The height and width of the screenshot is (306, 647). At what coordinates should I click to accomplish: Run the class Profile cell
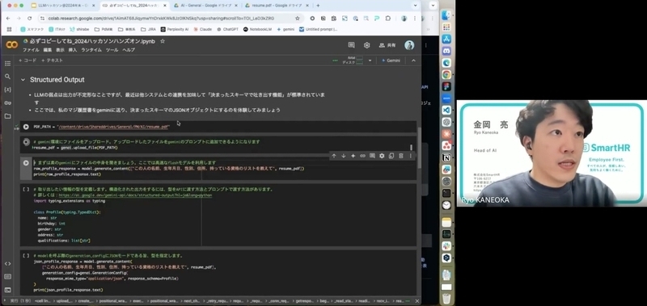26,190
